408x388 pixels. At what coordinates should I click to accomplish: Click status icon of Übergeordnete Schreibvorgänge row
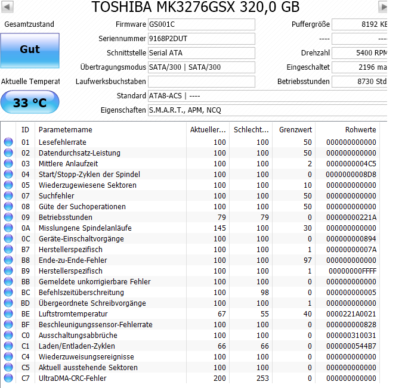click(x=8, y=303)
